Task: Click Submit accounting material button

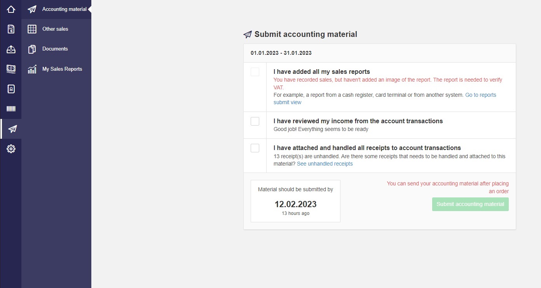Action: tap(470, 204)
